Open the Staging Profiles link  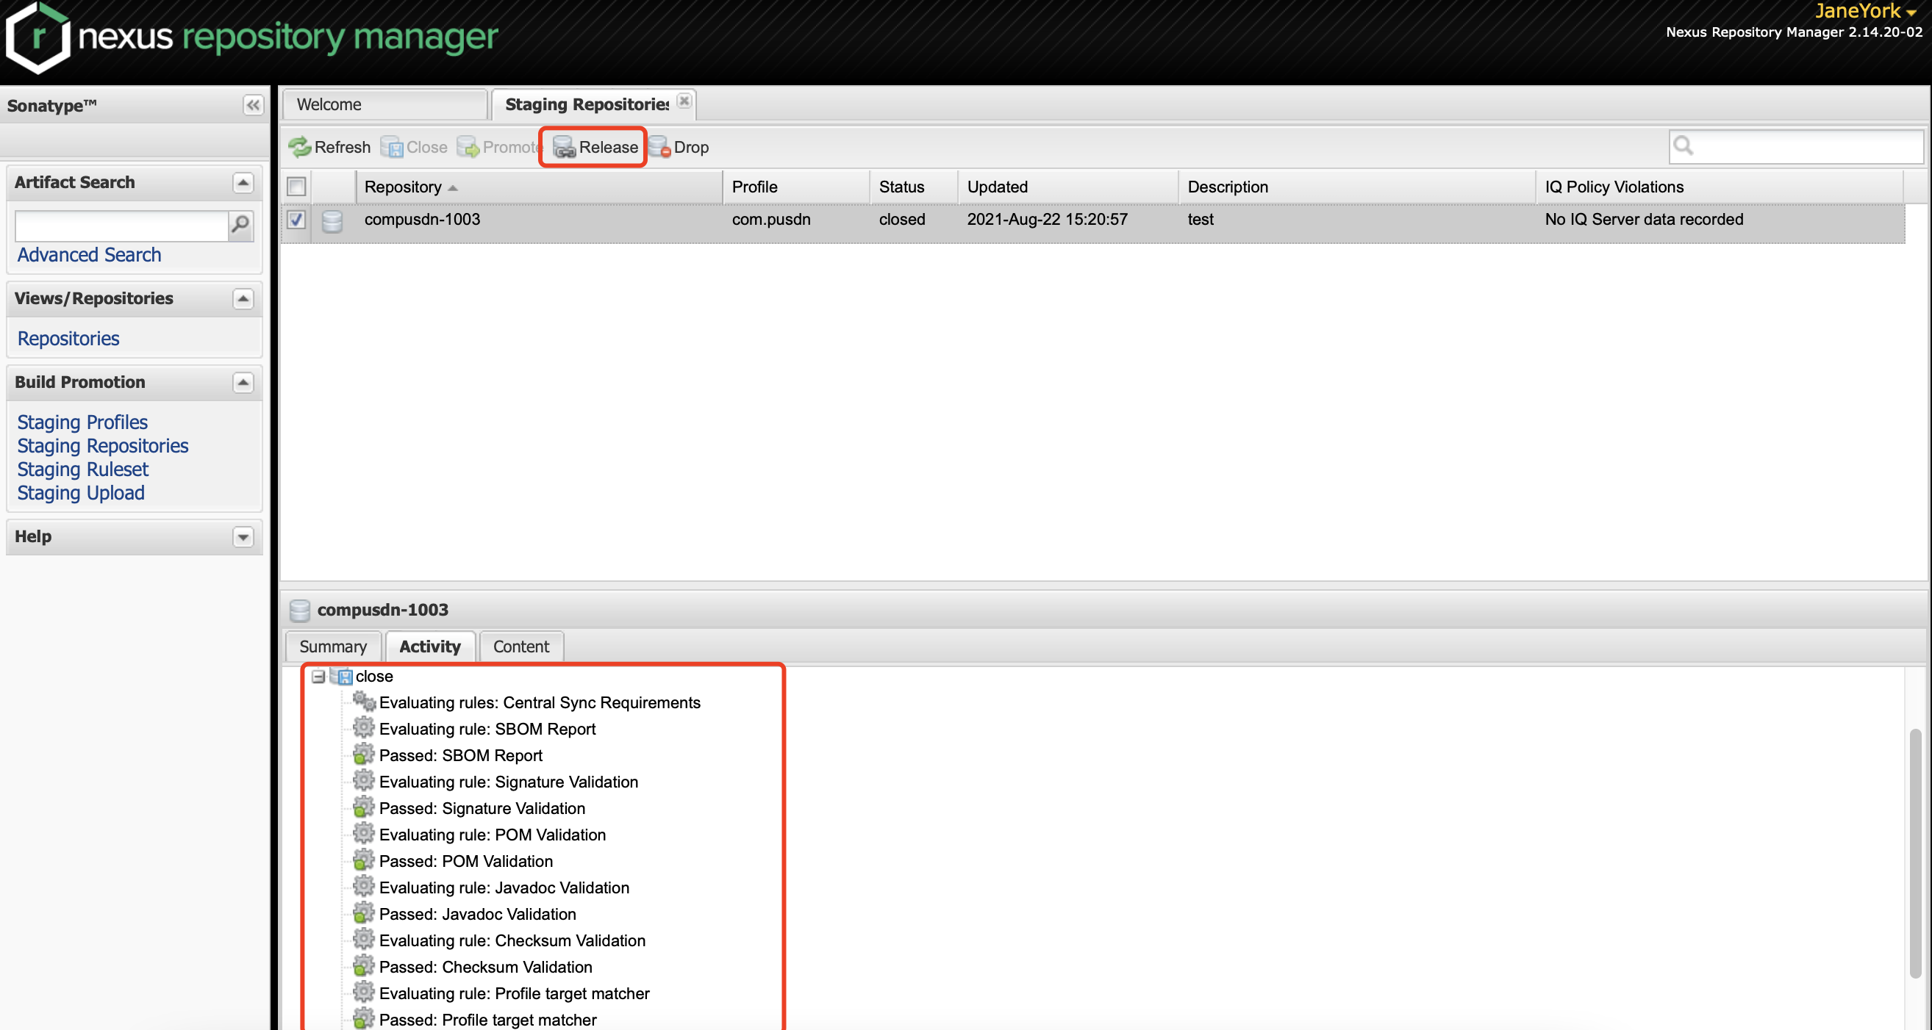[82, 422]
